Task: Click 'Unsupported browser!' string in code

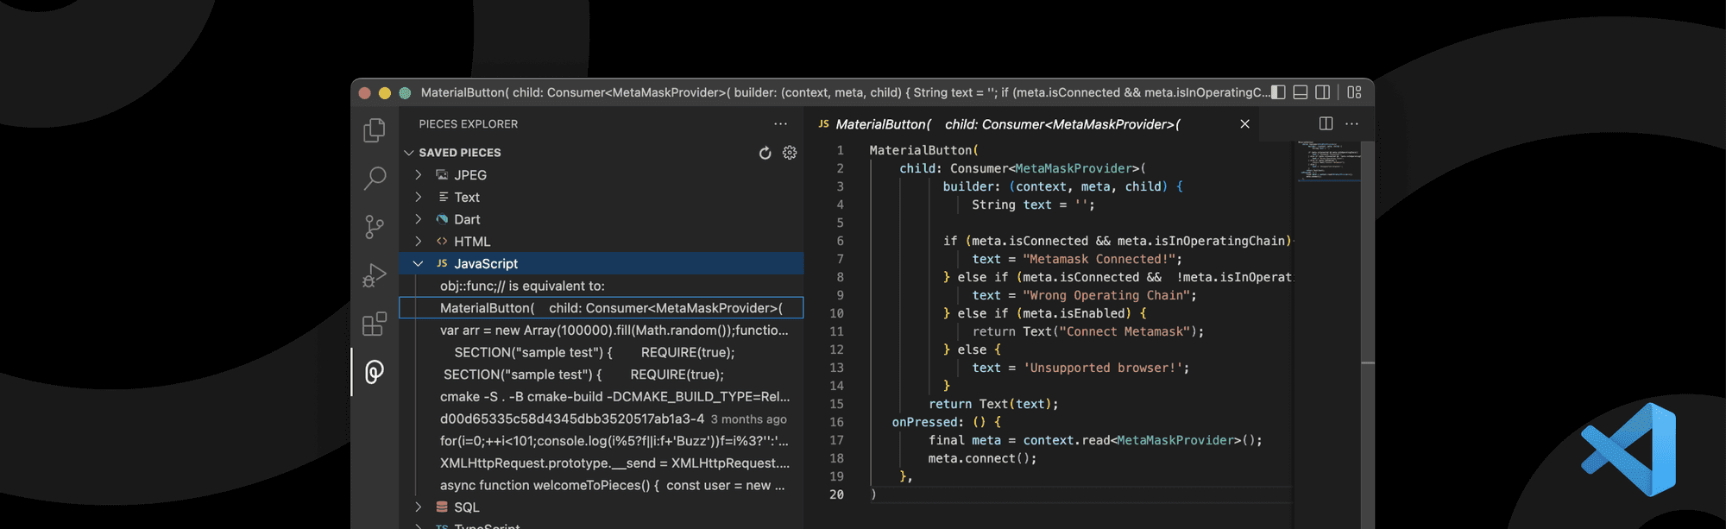Action: pyautogui.click(x=1103, y=368)
